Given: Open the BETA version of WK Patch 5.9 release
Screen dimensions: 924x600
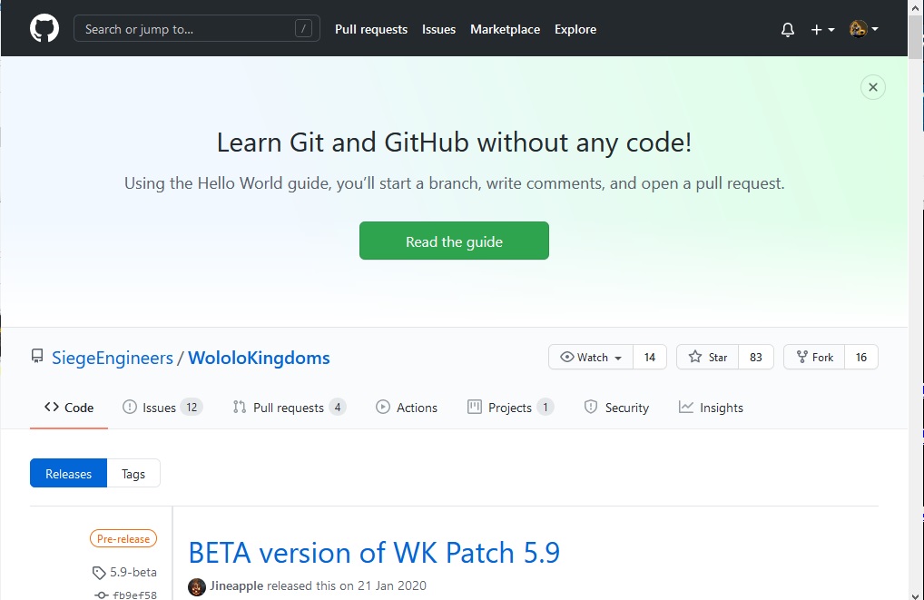Looking at the screenshot, I should 374,553.
